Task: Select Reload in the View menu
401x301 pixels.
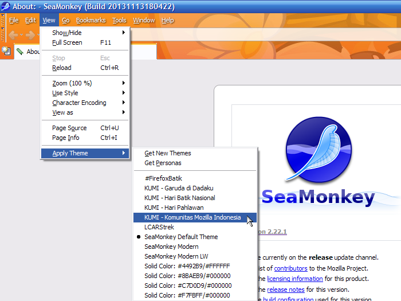Action: pyautogui.click(x=85, y=68)
